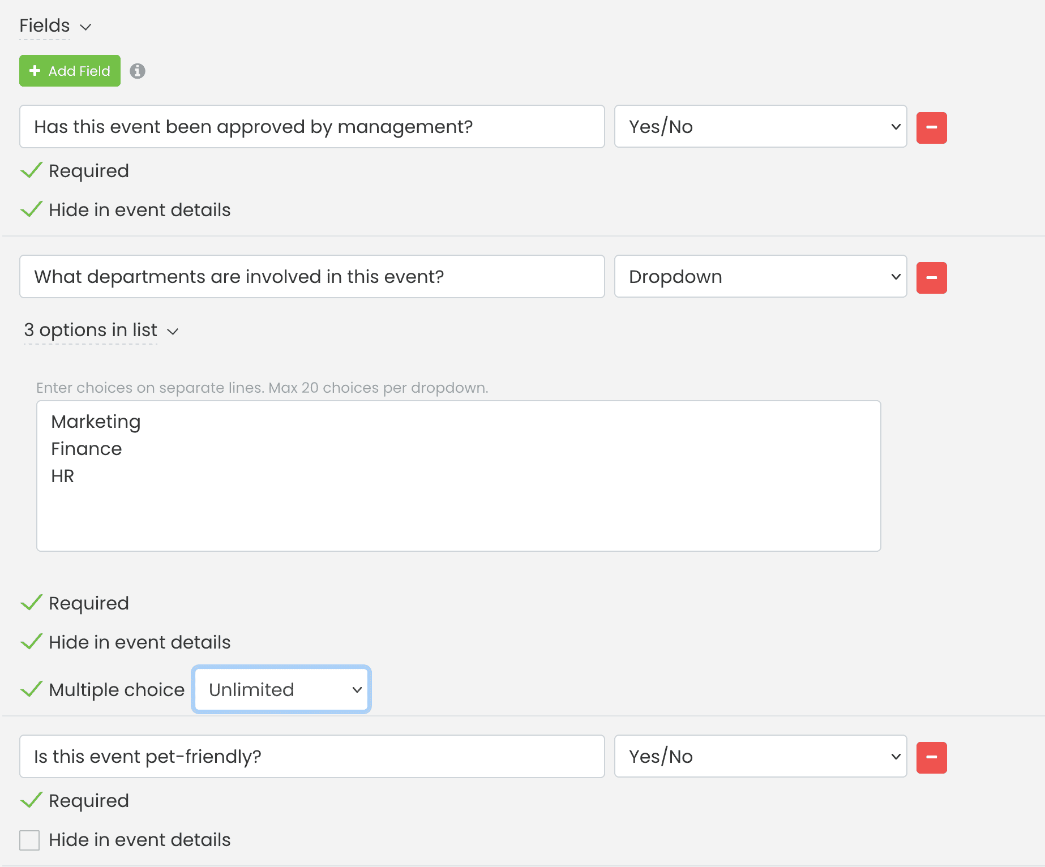The height and width of the screenshot is (867, 1045).
Task: Click the Required label under pet-friendly question
Action: tap(88, 800)
